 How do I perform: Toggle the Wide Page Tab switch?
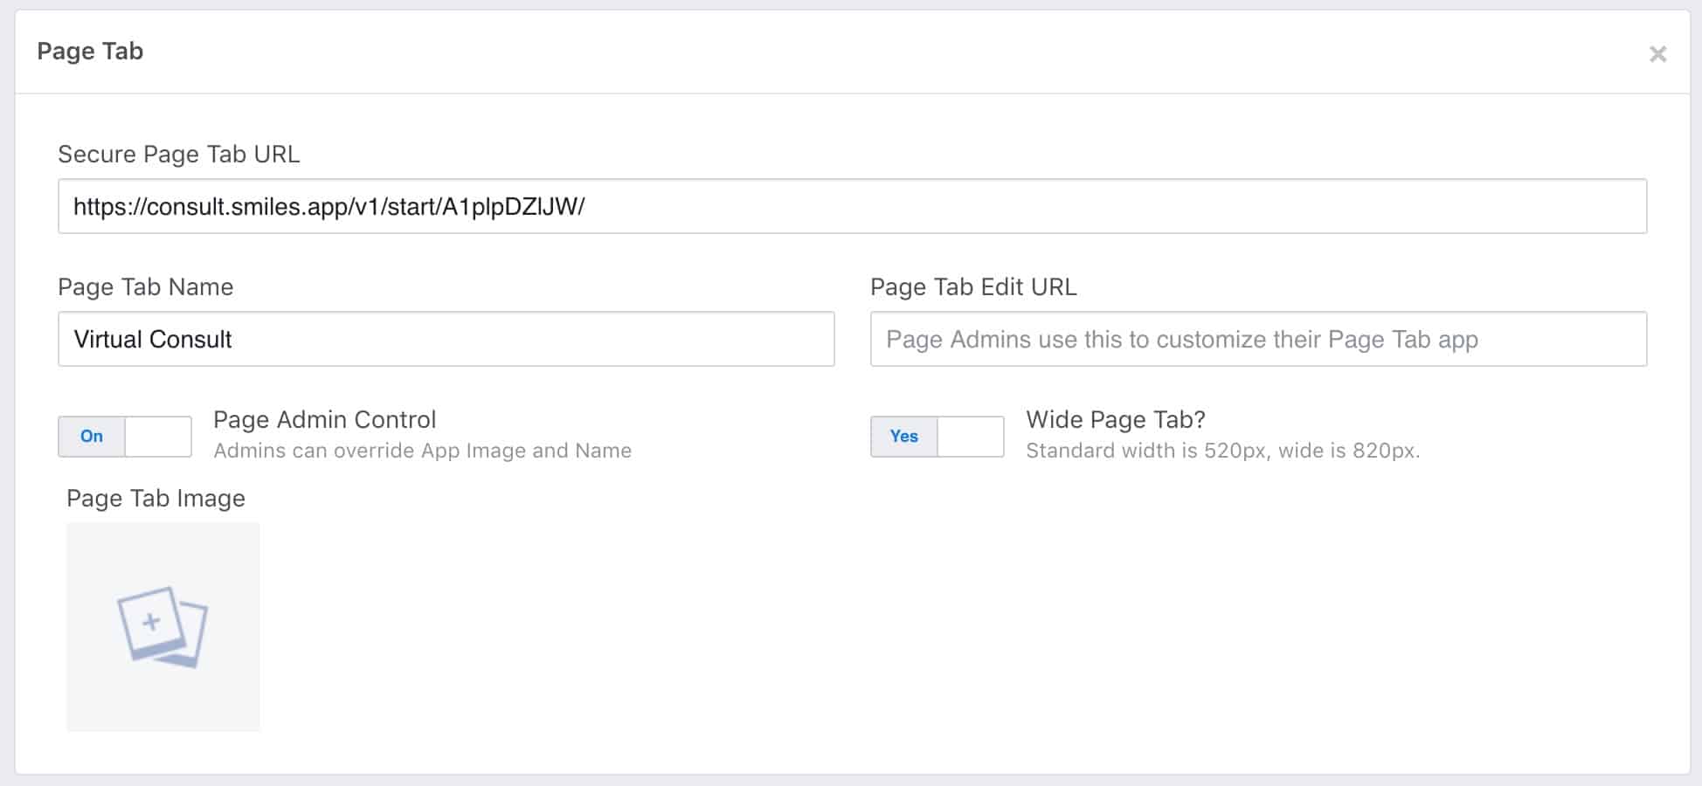coord(937,437)
